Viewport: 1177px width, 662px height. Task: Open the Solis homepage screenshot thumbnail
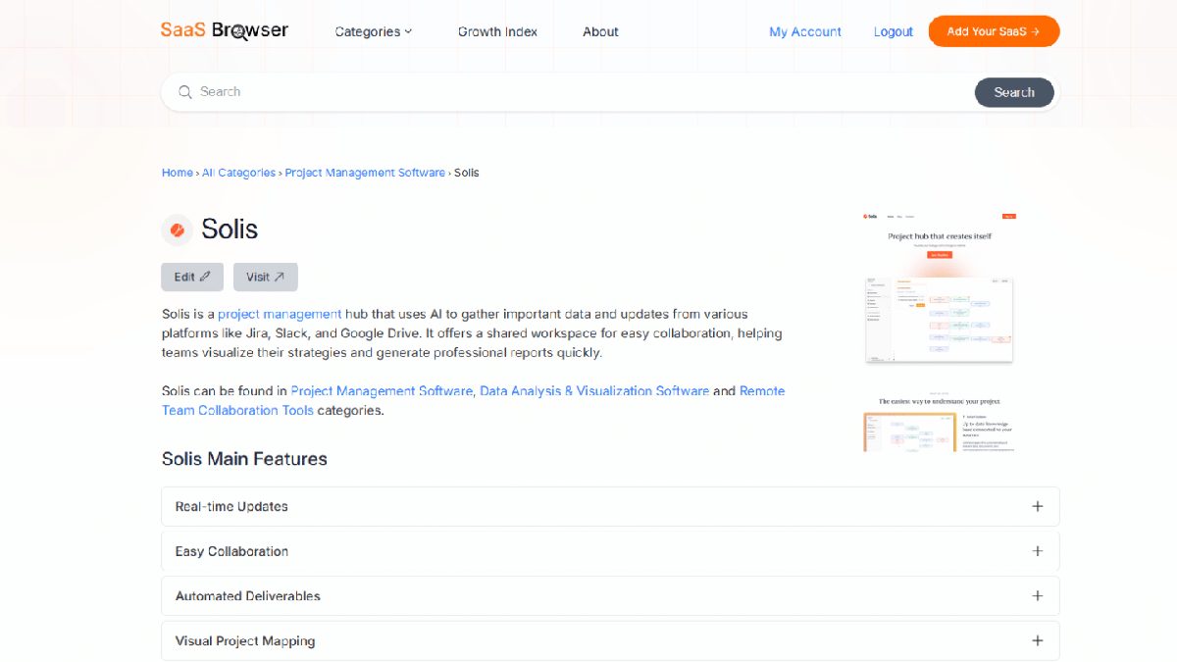939,287
